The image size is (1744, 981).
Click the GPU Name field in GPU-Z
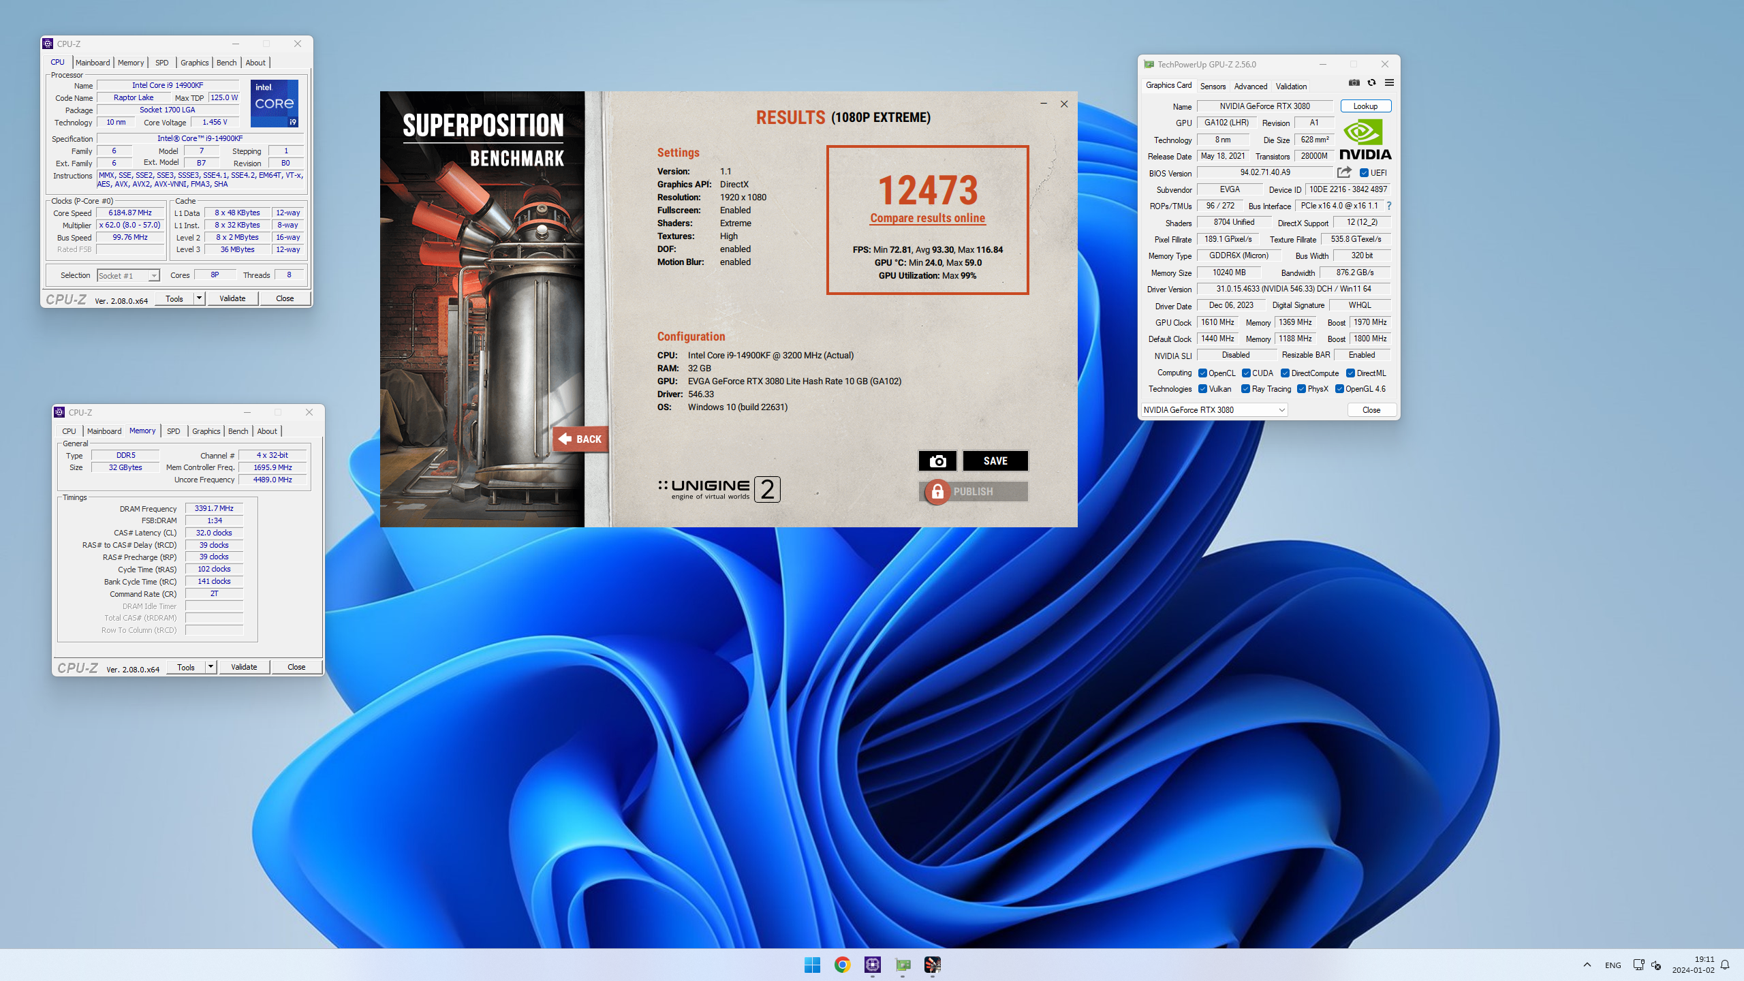[x=1264, y=106]
